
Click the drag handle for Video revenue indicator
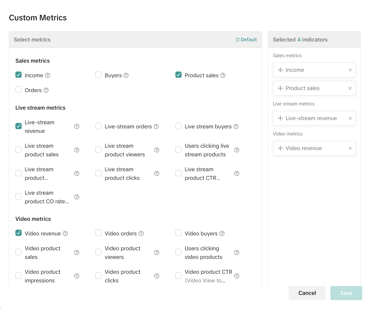coord(280,148)
